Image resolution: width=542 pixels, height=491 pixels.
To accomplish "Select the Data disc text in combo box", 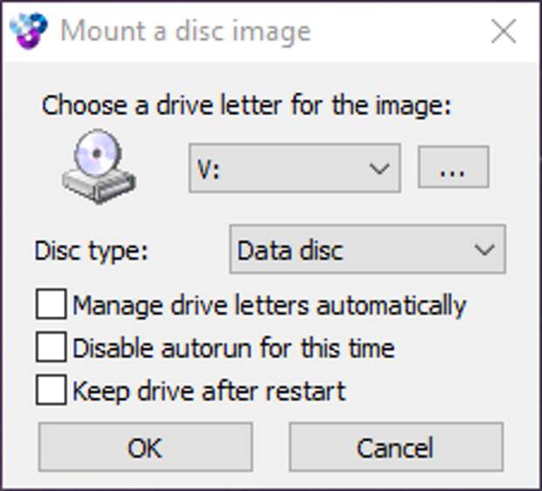I will (x=290, y=250).
